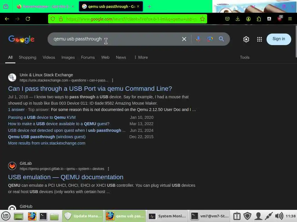The image size is (297, 222).
Task: Click the Sign in button
Action: (x=279, y=39)
